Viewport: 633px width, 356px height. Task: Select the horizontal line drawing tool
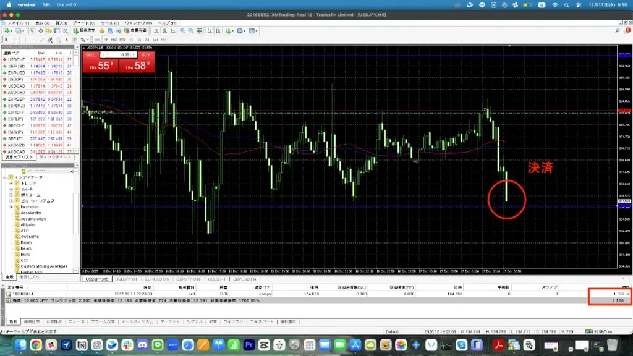tap(33, 40)
